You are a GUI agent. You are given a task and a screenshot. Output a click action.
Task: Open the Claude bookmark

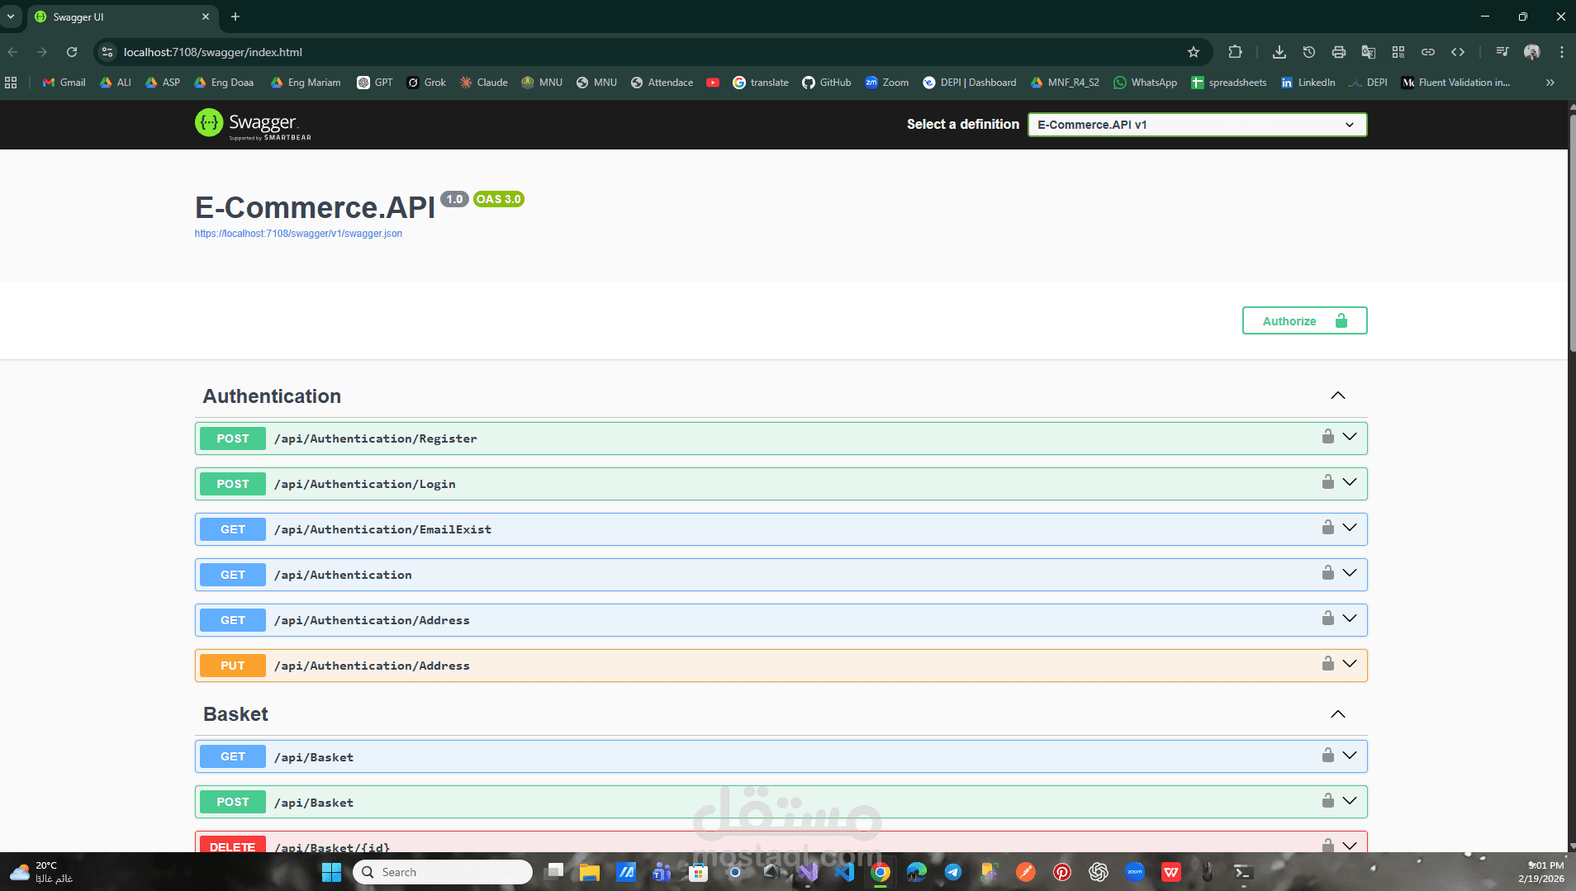[x=482, y=82]
